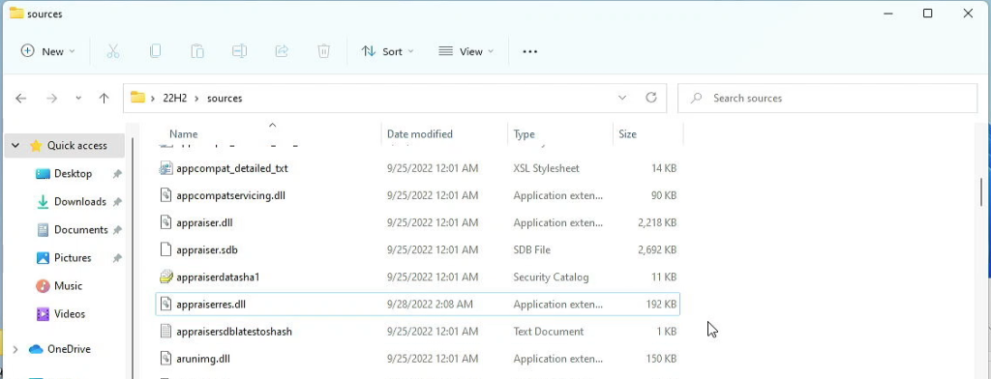Select the Downloads folder in sidebar
This screenshot has height=379, width=991.
pyautogui.click(x=79, y=201)
